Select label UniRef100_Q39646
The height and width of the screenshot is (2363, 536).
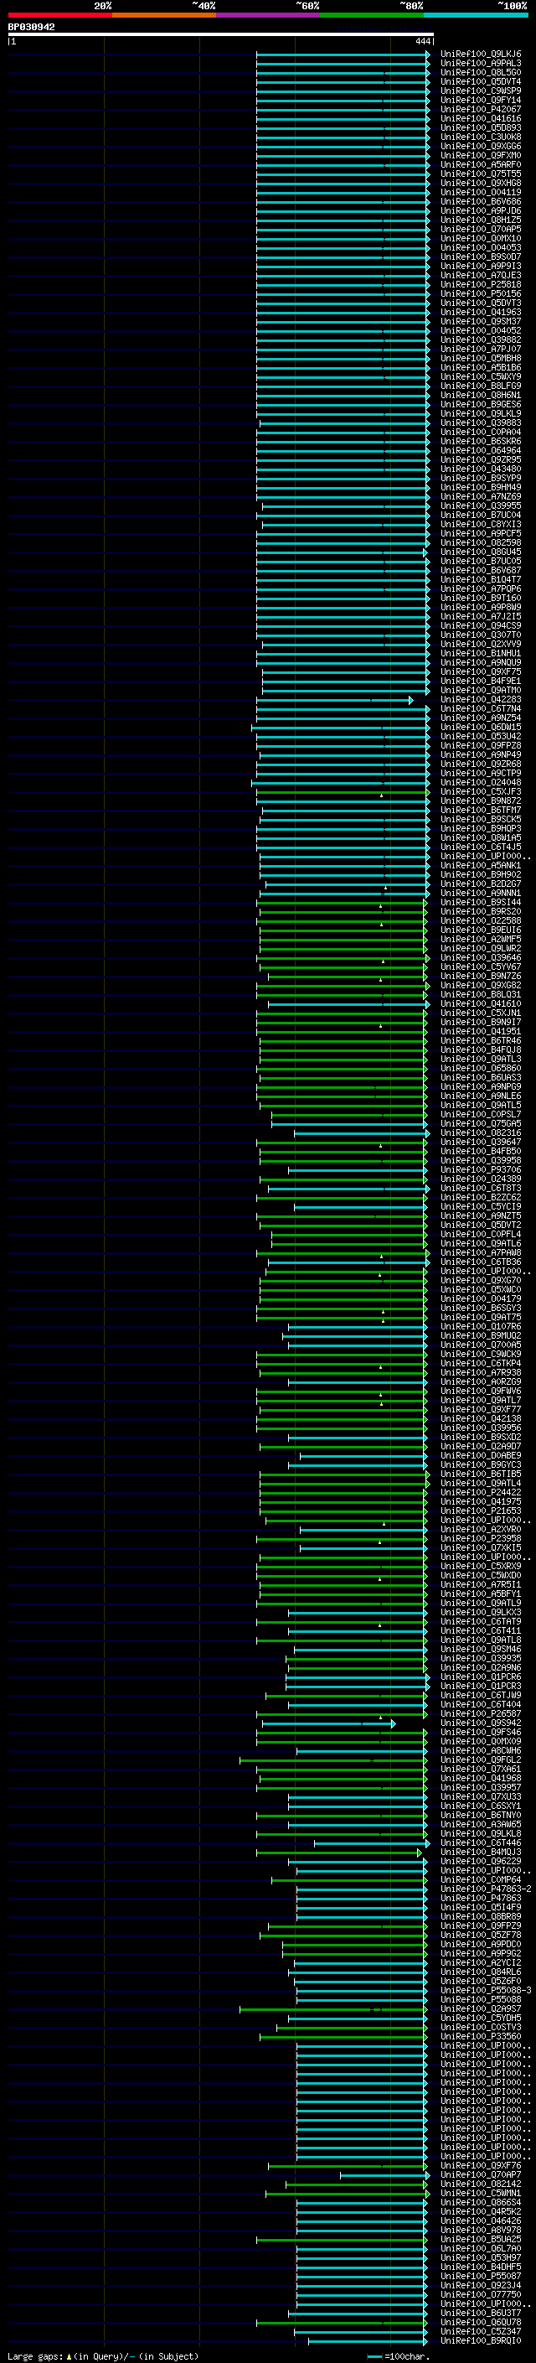click(480, 957)
